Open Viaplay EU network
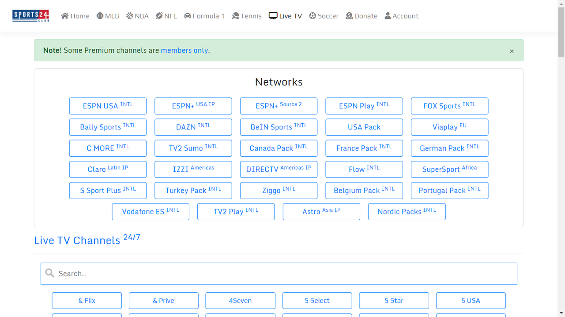The image size is (565, 317). coord(449,127)
